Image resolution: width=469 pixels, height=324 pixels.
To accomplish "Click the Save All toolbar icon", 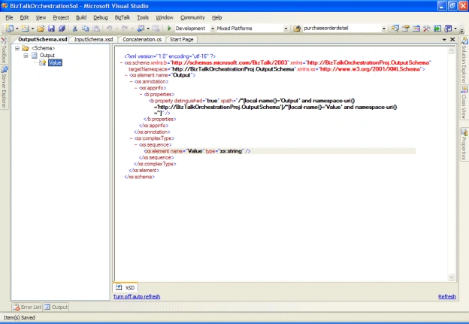I will click(x=62, y=29).
